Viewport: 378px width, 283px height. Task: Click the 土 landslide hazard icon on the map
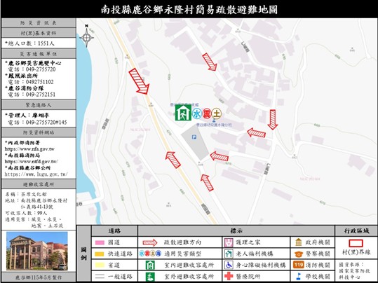pos(217,113)
